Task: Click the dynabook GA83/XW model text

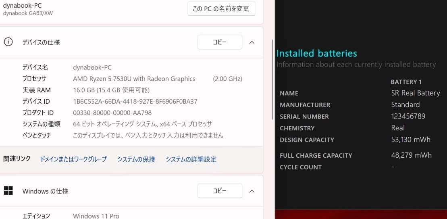Action: [x=28, y=13]
